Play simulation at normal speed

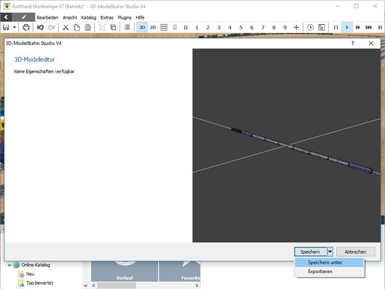[x=347, y=28]
